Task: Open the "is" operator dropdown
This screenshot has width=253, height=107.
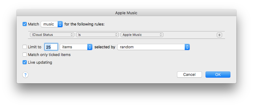Action: (x=97, y=35)
